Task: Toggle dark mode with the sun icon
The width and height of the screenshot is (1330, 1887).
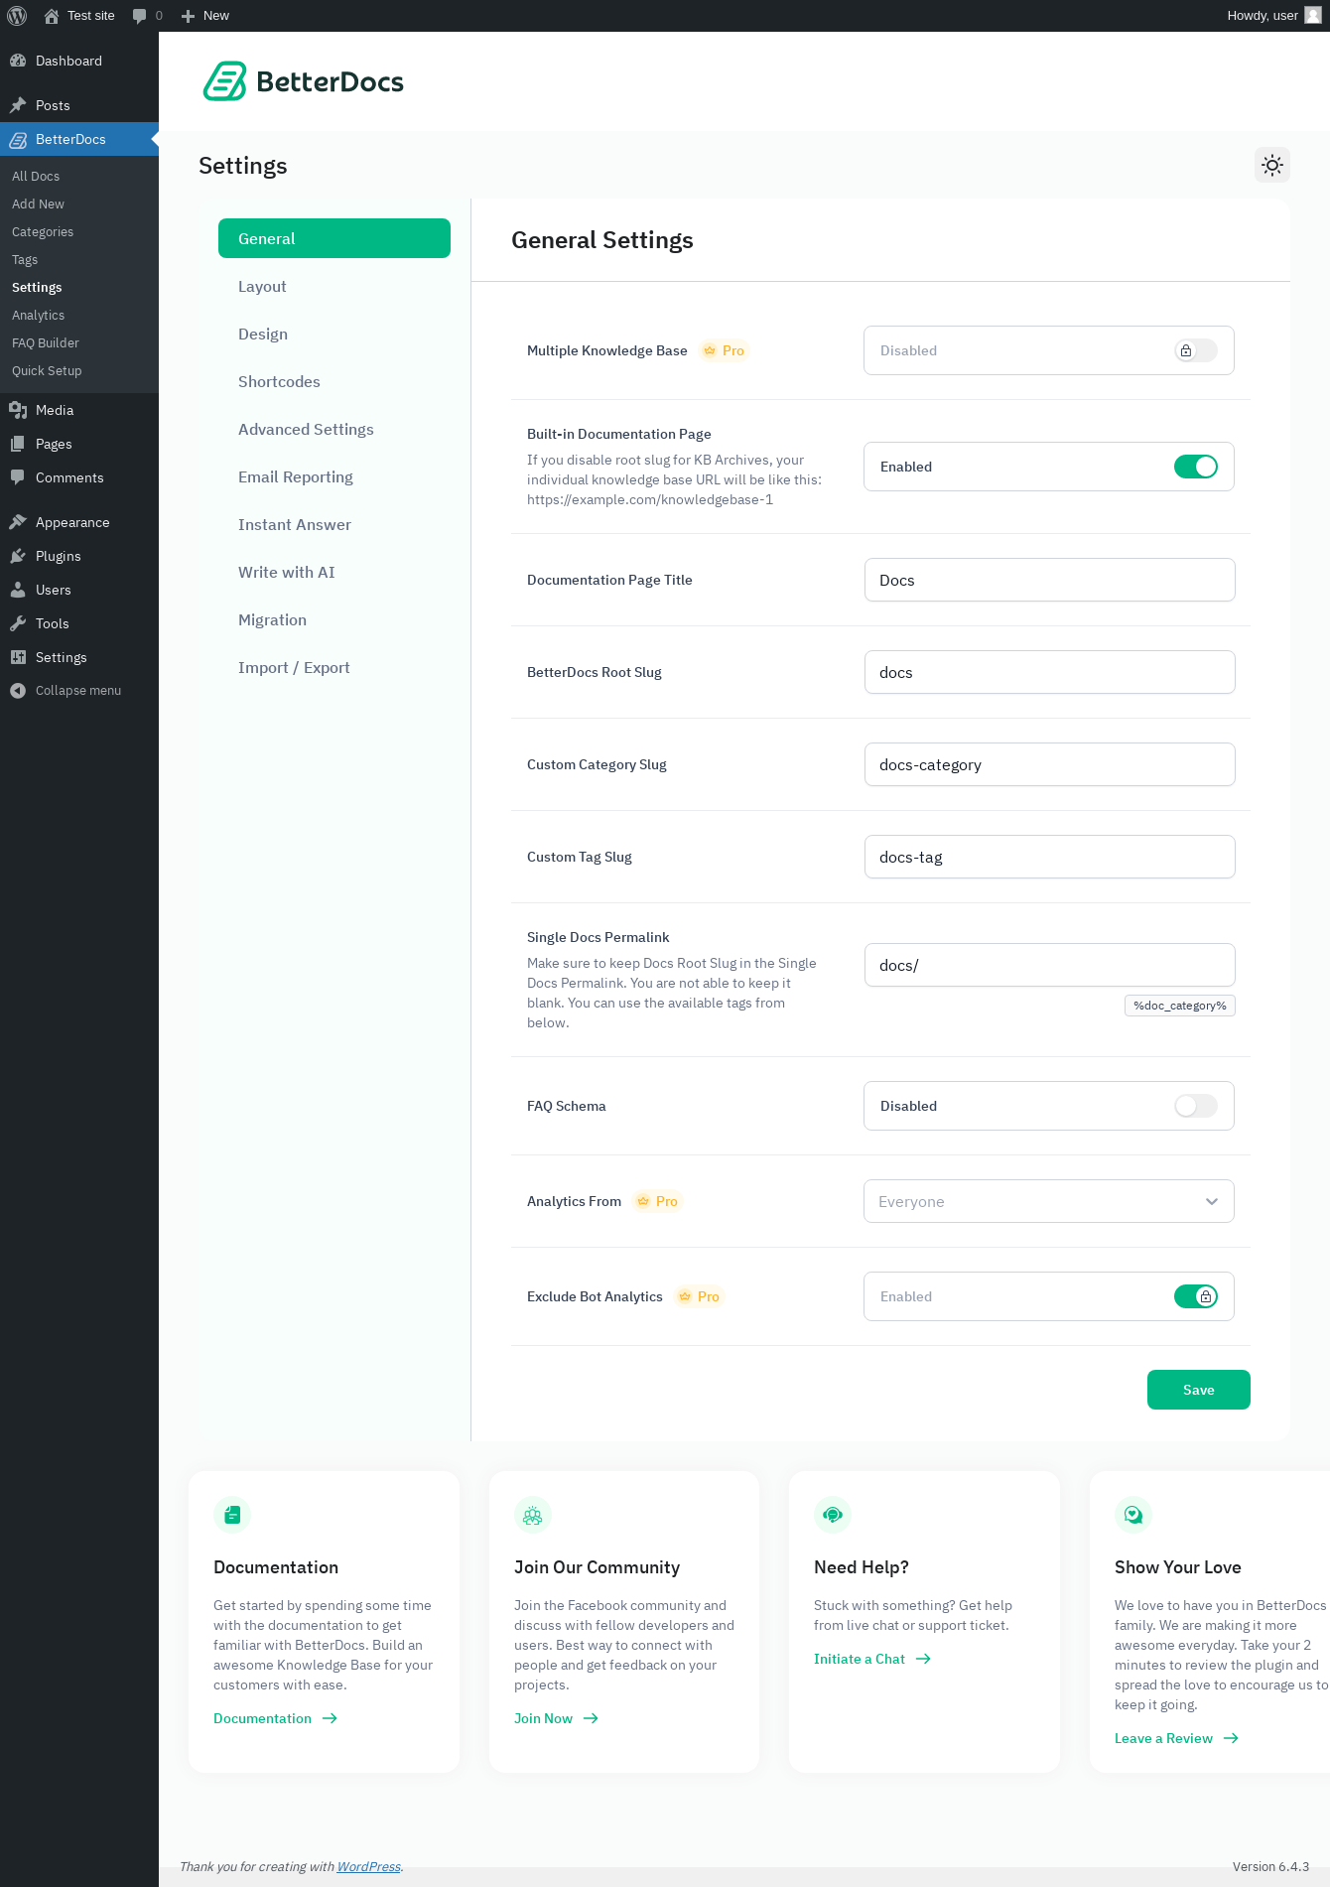Action: (x=1272, y=165)
